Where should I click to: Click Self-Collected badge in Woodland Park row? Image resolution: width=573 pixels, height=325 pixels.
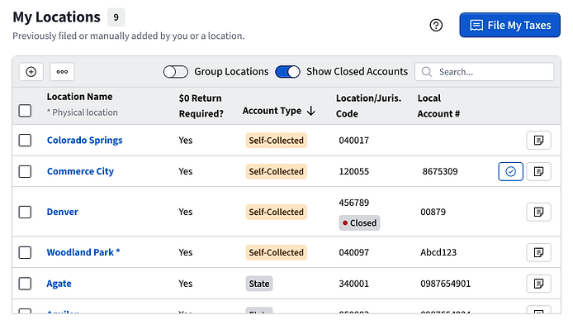coord(277,252)
